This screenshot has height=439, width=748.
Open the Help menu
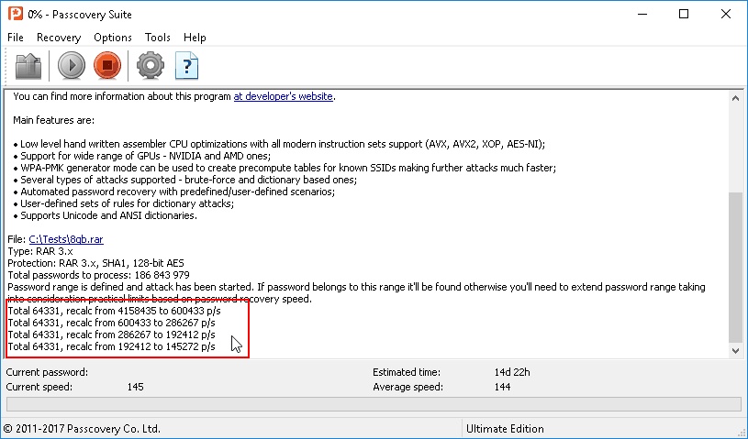click(x=195, y=38)
